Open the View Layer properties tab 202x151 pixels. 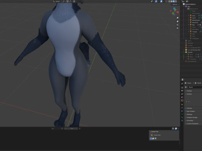click(182, 94)
